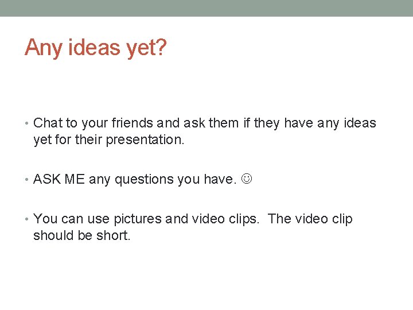Click the word 'friends' in first bullet
Viewport: 413px width, 310px height.
point(133,123)
